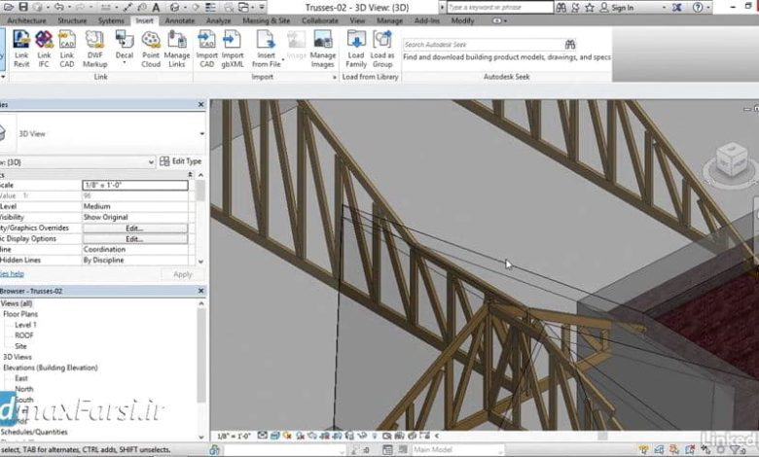
Task: Click the Favorites star icon
Action: (x=590, y=7)
